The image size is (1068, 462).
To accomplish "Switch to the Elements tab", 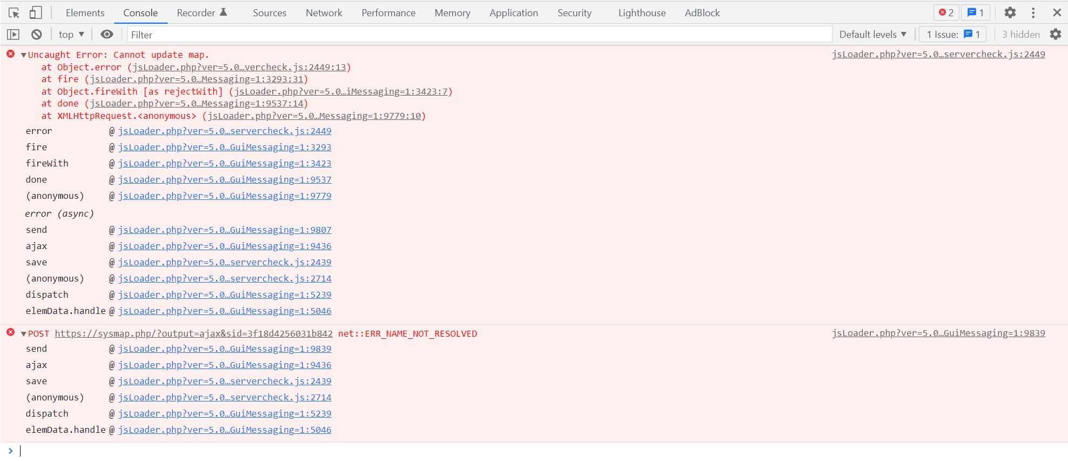I will [x=85, y=13].
